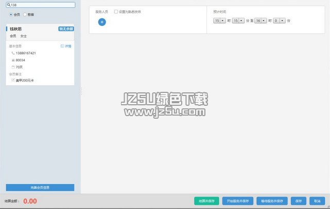Click the card icon beside 80034

(13, 60)
